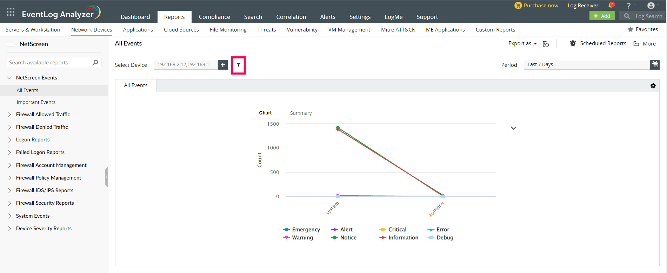Viewport: 667px width, 273px height.
Task: Expand Firewall Policy Management group
Action: coord(9,178)
